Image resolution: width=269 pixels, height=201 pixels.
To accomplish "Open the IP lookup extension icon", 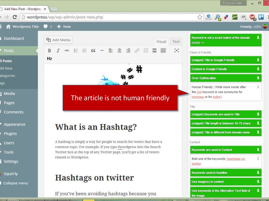I will 244,17.
